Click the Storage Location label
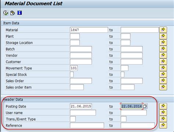The image size is (174, 132). (x=19, y=43)
